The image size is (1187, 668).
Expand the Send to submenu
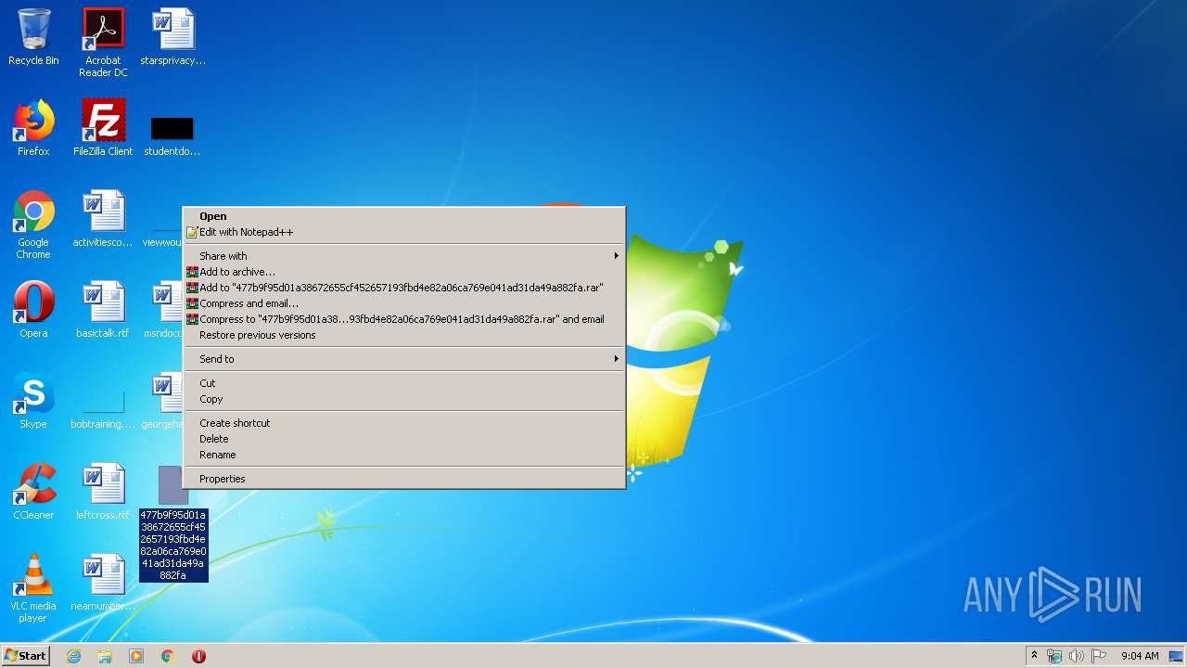(404, 359)
